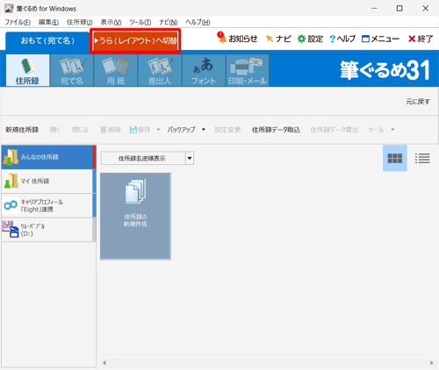Viewport: 439px width, 370px height.
Task: Open the フォント ribbon icon
Action: tap(204, 70)
